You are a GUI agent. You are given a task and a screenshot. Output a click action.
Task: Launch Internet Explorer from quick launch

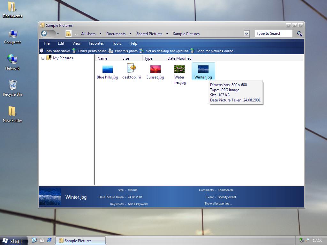[49, 240]
